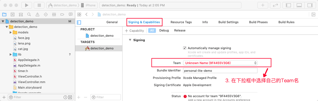Open the Team dropdown
This screenshot has height=101, width=318.
pyautogui.click(x=220, y=63)
